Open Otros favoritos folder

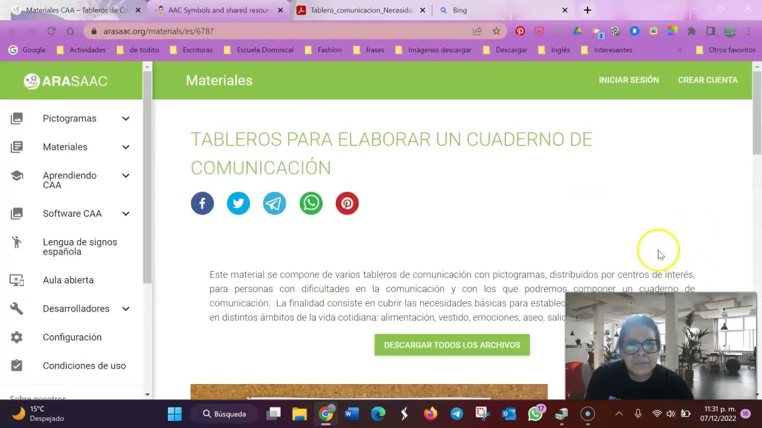click(x=725, y=50)
